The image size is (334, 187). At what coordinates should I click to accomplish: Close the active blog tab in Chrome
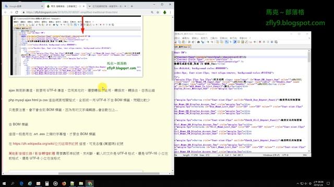(x=83, y=6)
